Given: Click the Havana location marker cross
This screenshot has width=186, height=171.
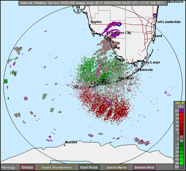Looking at the screenshot, I should (x=64, y=145).
